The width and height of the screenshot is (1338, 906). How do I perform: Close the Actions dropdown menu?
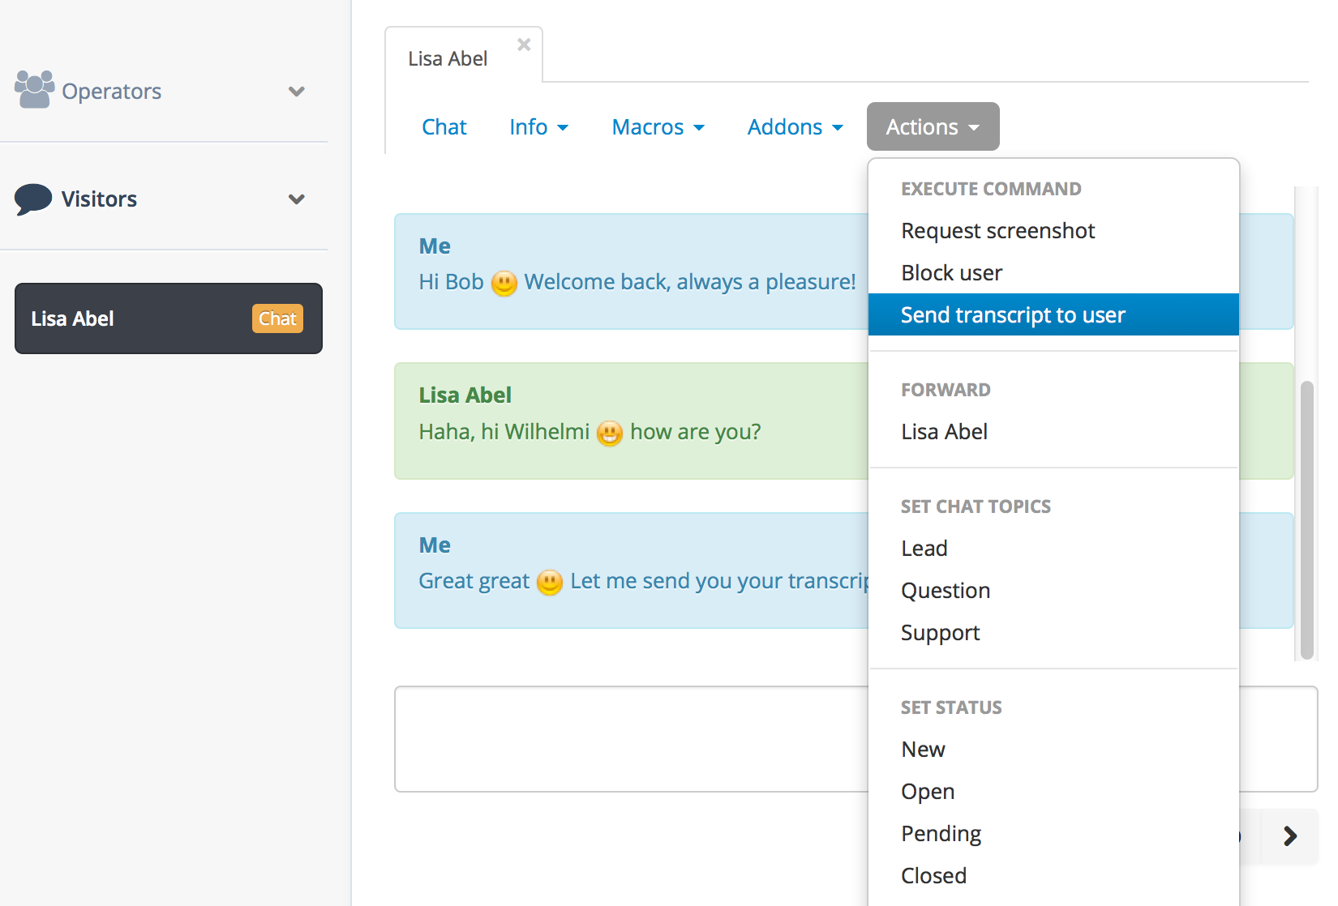(x=933, y=127)
